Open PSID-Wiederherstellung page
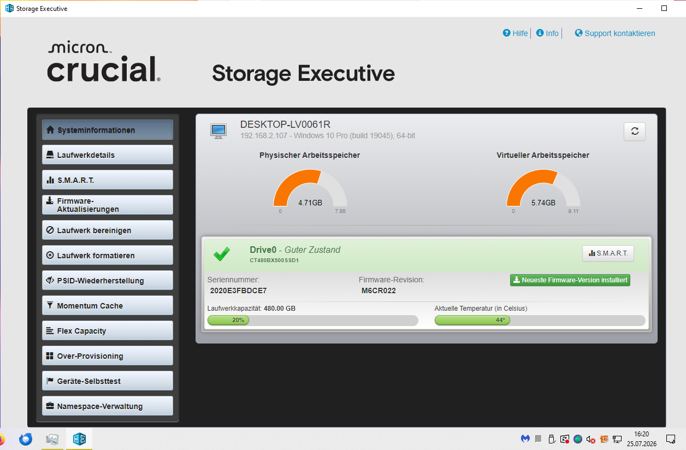The image size is (686, 450). point(108,280)
